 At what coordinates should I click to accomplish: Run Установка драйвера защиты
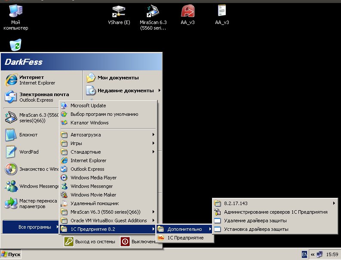pyautogui.click(x=275, y=229)
